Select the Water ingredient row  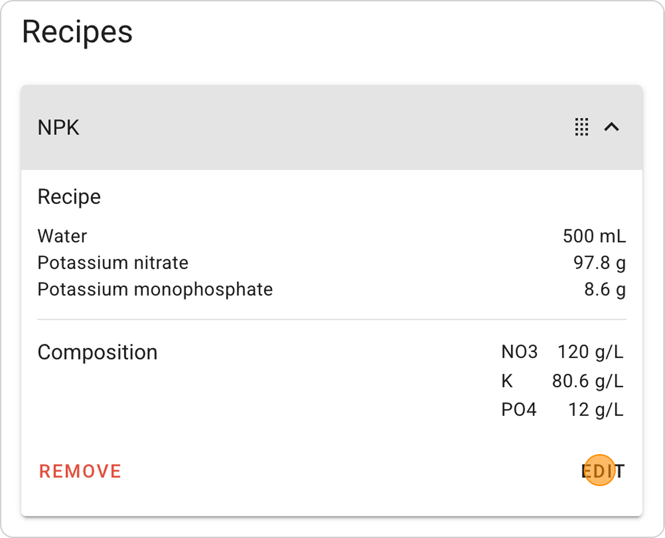pos(332,236)
